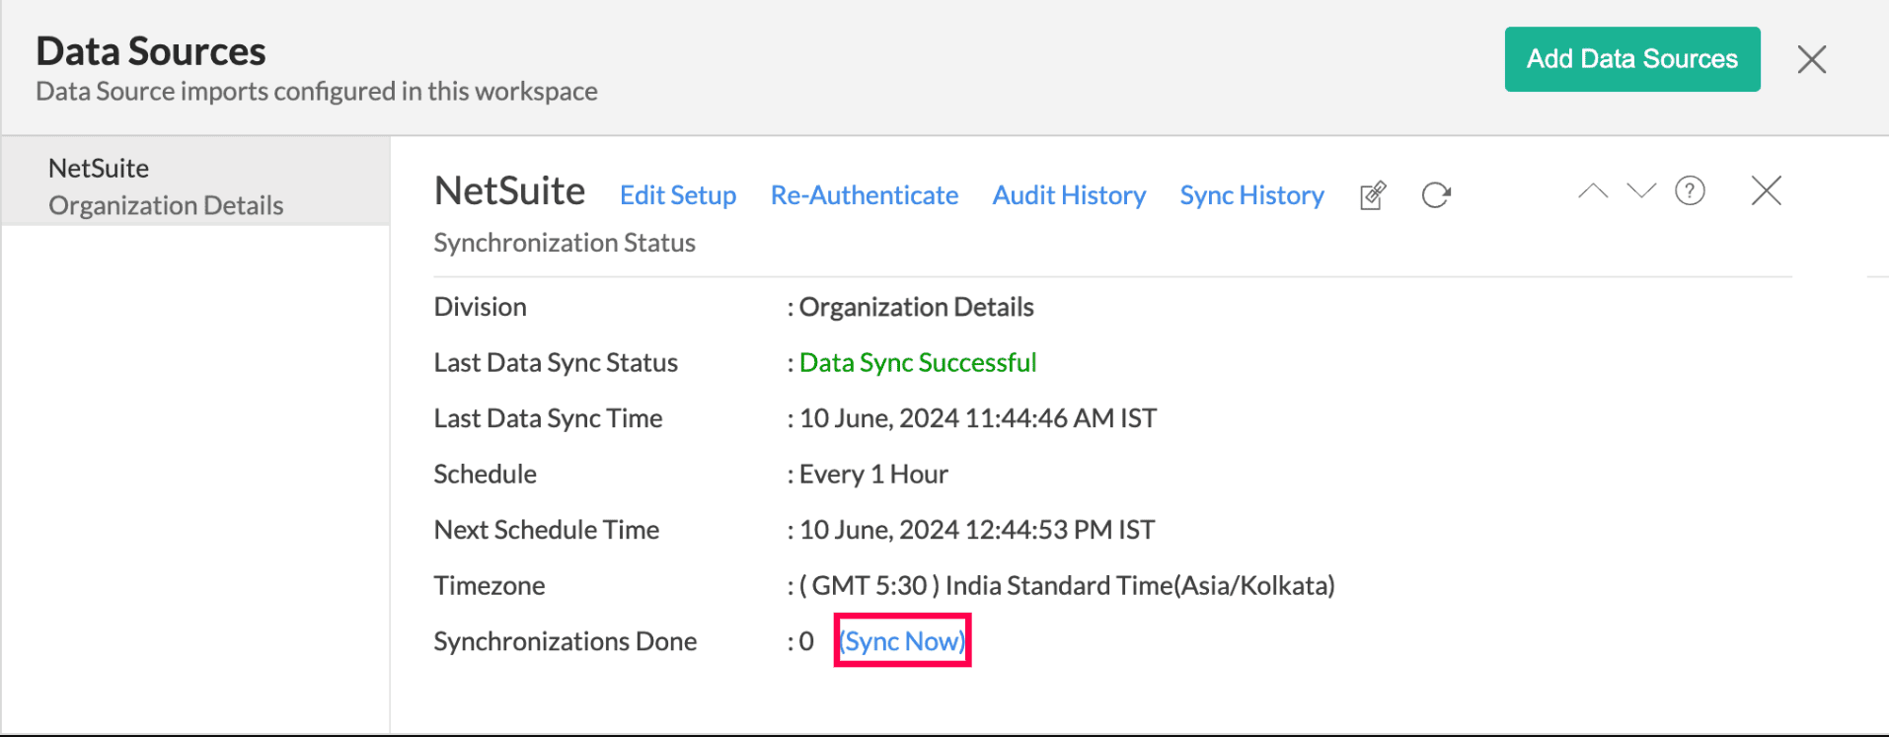This screenshot has height=737, width=1889.
Task: Click the Every 1 Hour schedule value
Action: 873,475
